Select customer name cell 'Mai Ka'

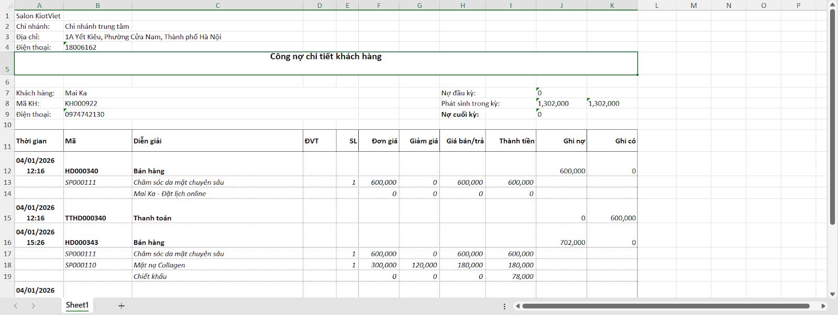[97, 93]
